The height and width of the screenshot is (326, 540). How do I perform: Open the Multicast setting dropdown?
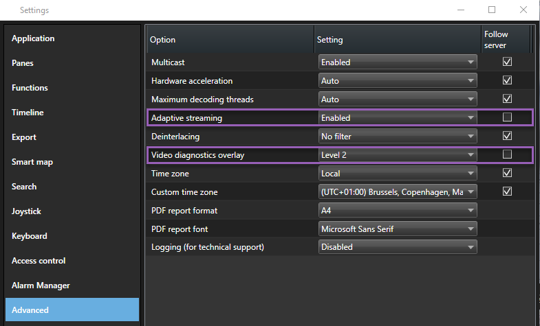[398, 62]
